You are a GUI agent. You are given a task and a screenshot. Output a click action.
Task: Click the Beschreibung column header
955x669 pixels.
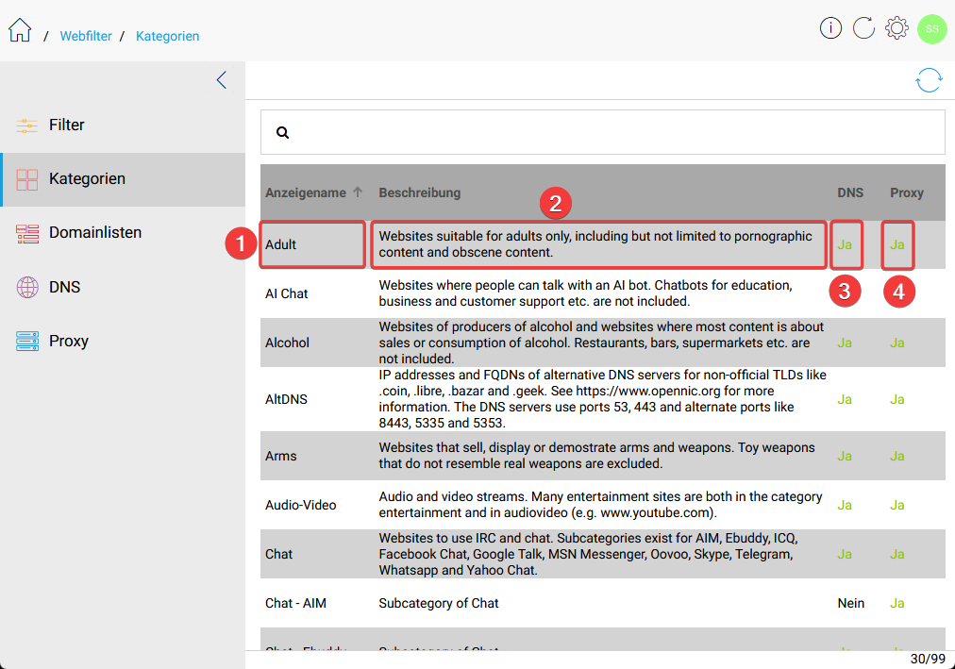tap(420, 192)
